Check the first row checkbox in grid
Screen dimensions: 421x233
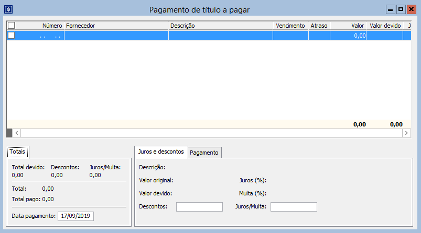[11, 36]
